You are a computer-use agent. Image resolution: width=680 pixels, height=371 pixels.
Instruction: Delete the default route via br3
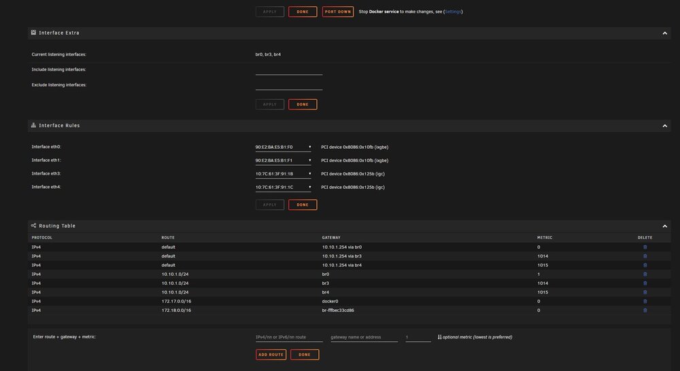[x=645, y=256]
